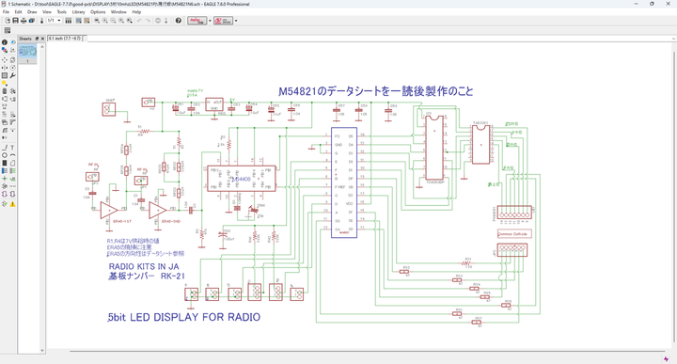677x364 pixels.
Task: Select the Info tool in the left palette
Action: (x=5, y=42)
